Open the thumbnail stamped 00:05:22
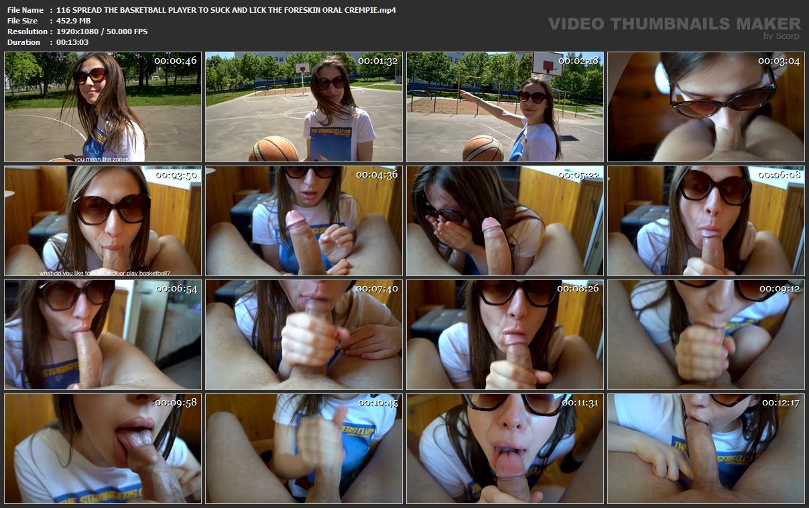This screenshot has width=809, height=508. coord(505,221)
